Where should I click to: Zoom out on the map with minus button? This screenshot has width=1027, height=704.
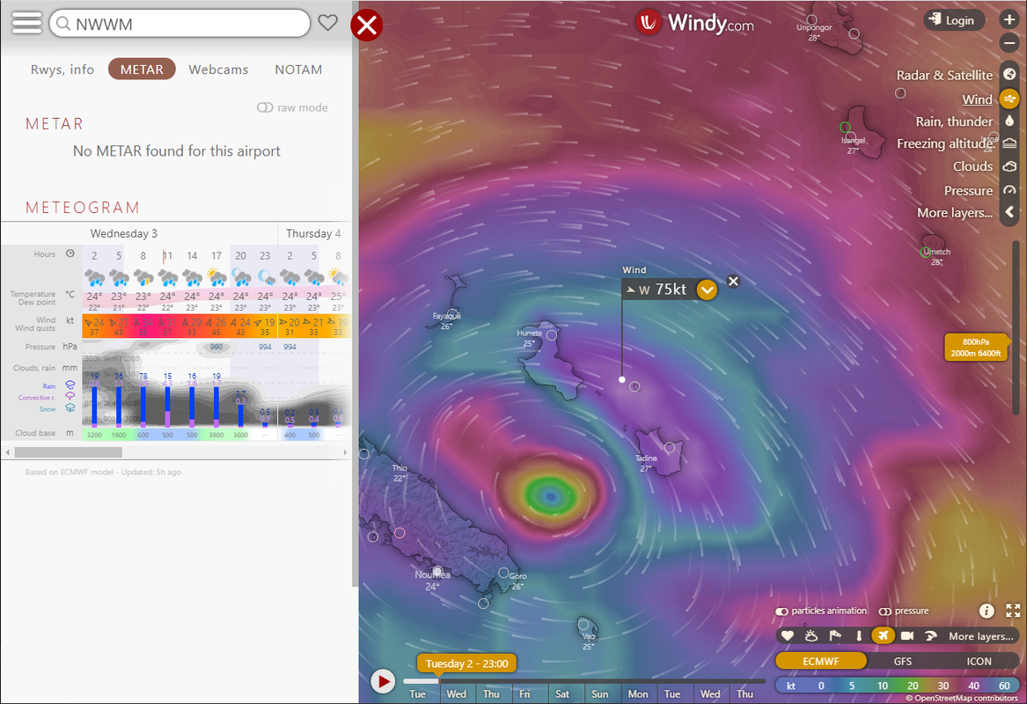pyautogui.click(x=1009, y=43)
